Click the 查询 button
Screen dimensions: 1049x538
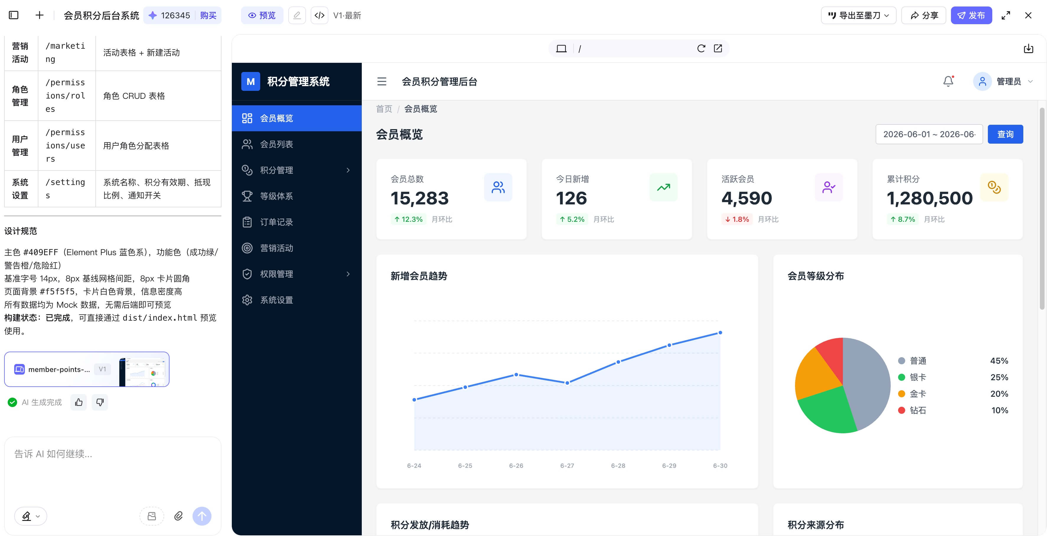(1005, 134)
